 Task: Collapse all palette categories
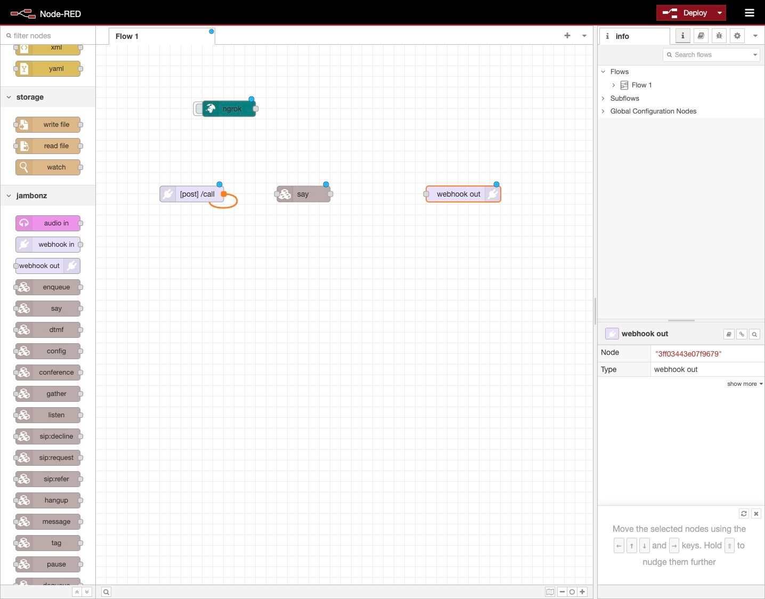[77, 592]
